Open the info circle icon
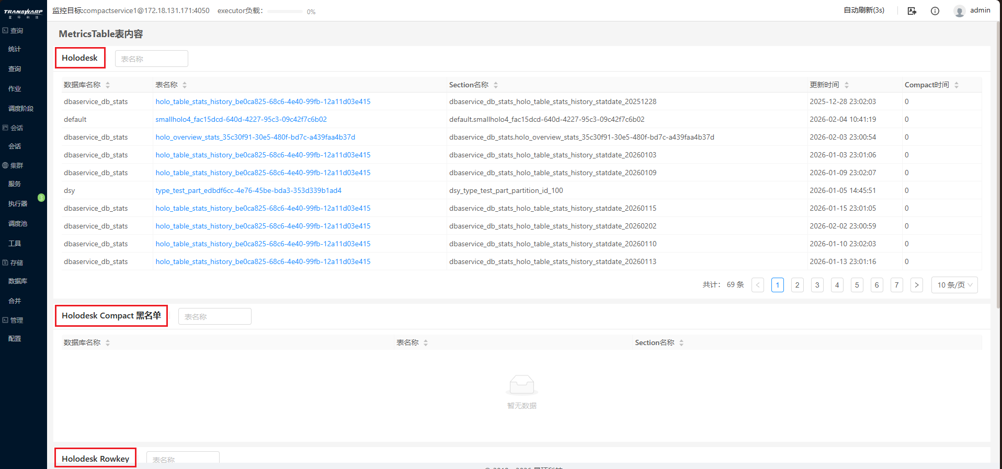The height and width of the screenshot is (469, 1002). [x=935, y=11]
